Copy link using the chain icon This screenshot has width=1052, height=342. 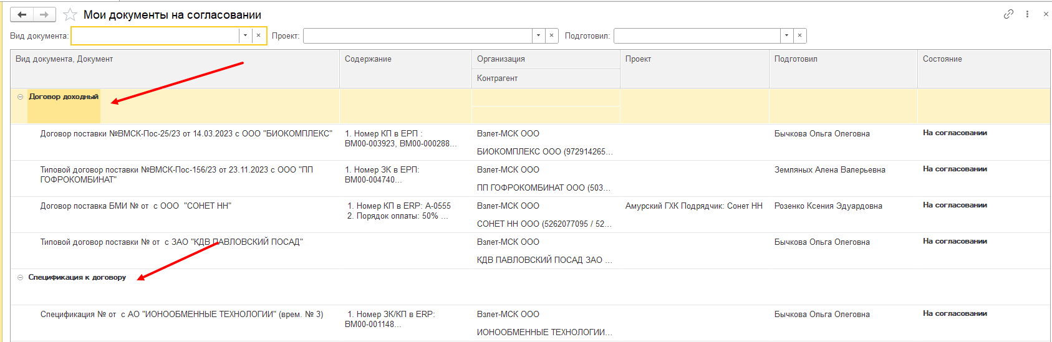(x=1008, y=14)
